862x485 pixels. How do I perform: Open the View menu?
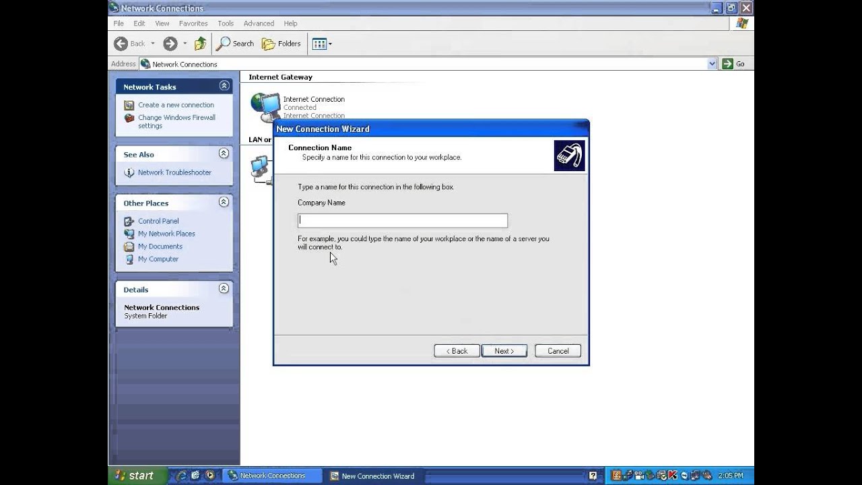point(162,23)
